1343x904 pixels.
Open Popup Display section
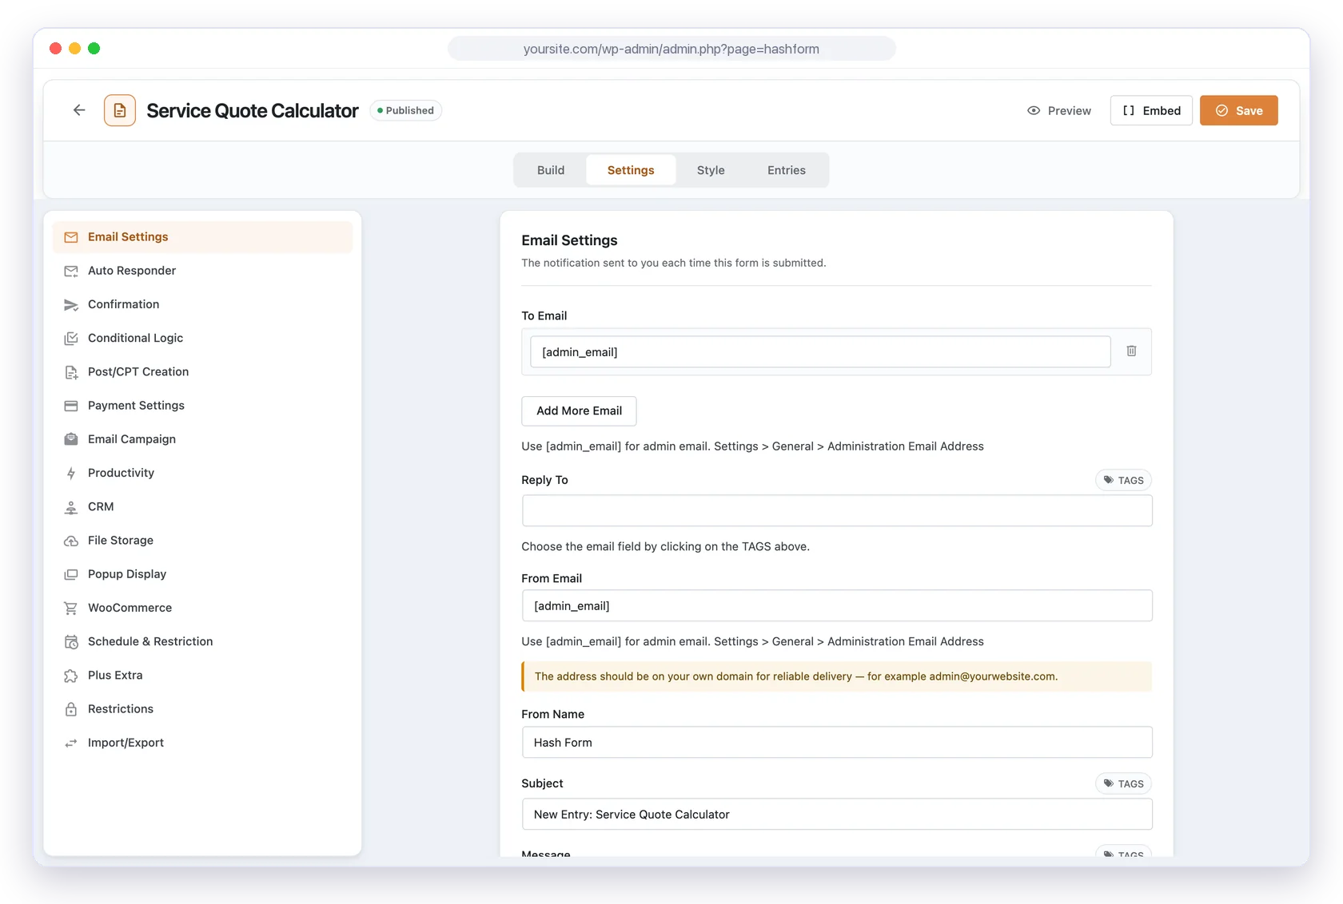202,574
